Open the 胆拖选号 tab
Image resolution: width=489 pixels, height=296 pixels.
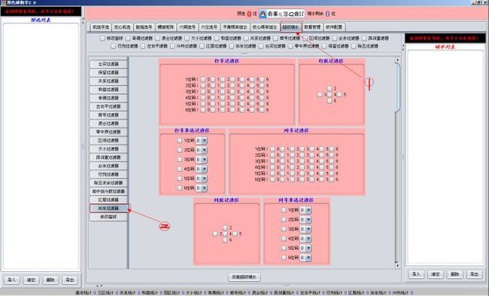[x=144, y=27]
